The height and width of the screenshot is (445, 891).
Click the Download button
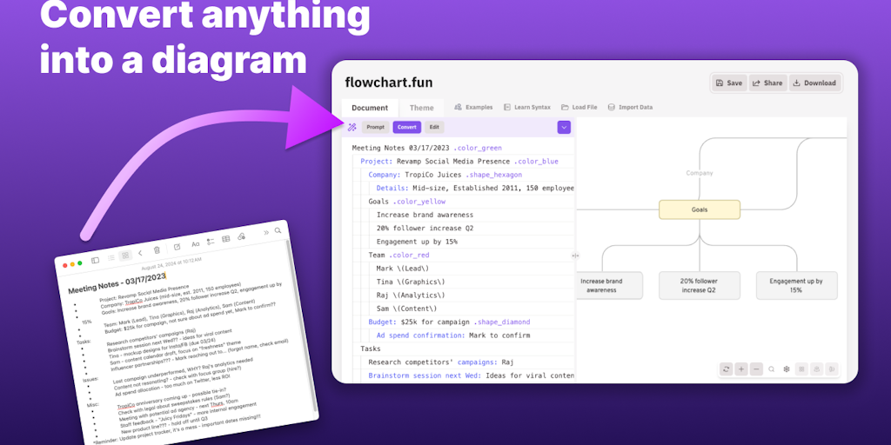click(815, 83)
